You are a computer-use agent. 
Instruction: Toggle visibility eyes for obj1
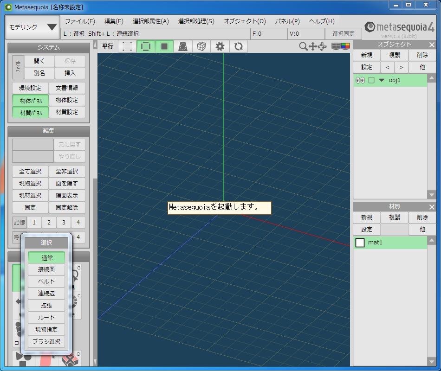tap(361, 80)
